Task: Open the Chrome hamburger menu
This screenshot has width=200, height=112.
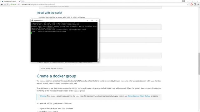Action: click(x=198, y=4)
